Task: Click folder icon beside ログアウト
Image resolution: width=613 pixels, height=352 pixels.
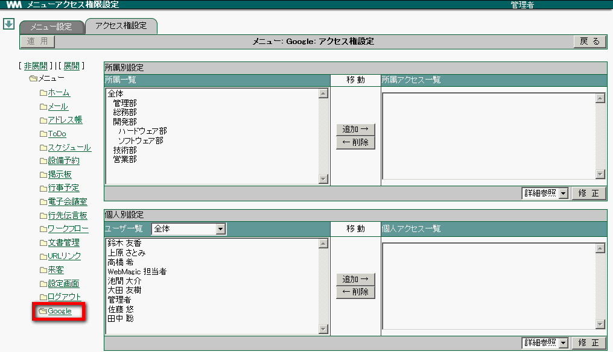Action: (43, 297)
